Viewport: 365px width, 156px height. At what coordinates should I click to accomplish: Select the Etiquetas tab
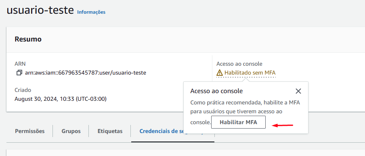(x=110, y=131)
